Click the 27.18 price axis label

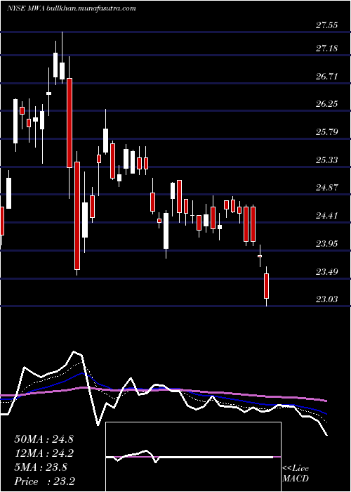[x=326, y=48]
